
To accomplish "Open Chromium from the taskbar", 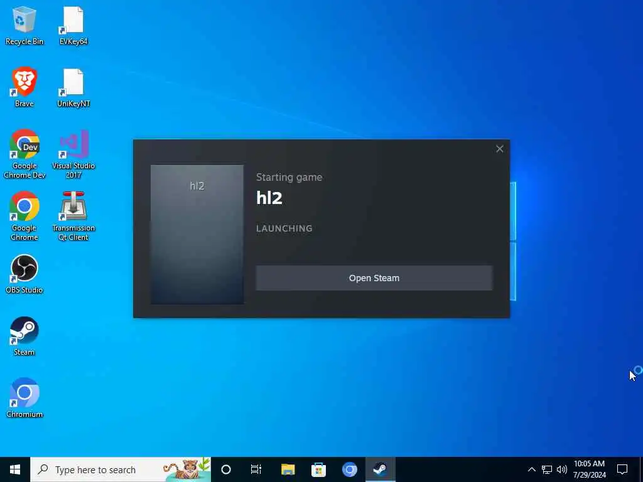I will (x=349, y=469).
